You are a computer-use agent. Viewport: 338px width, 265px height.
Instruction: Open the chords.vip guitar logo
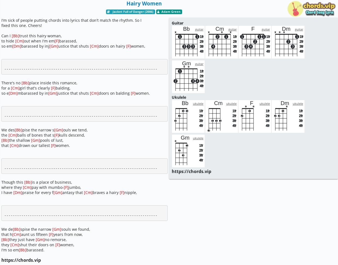(311, 9)
